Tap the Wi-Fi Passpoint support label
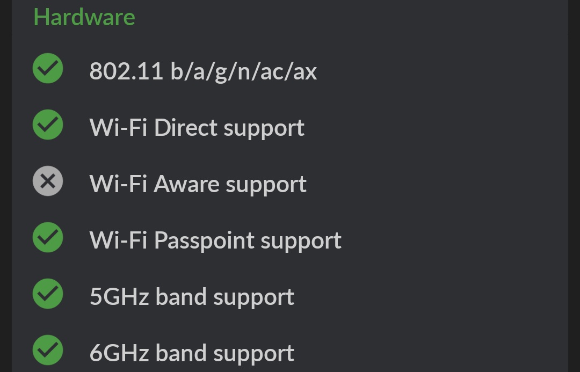 (215, 240)
